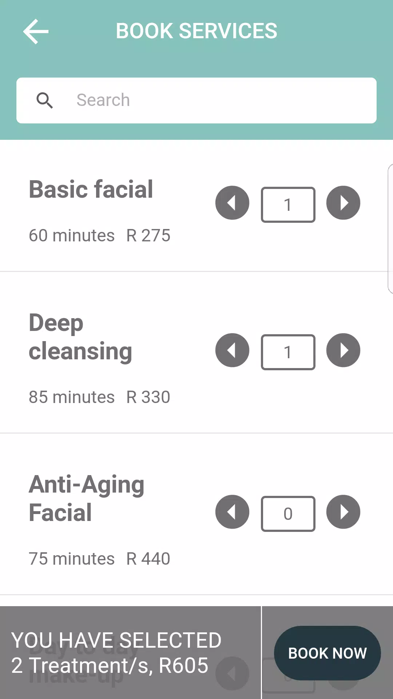Click the search magnifier icon
Screen dimensions: 393x699
[44, 100]
